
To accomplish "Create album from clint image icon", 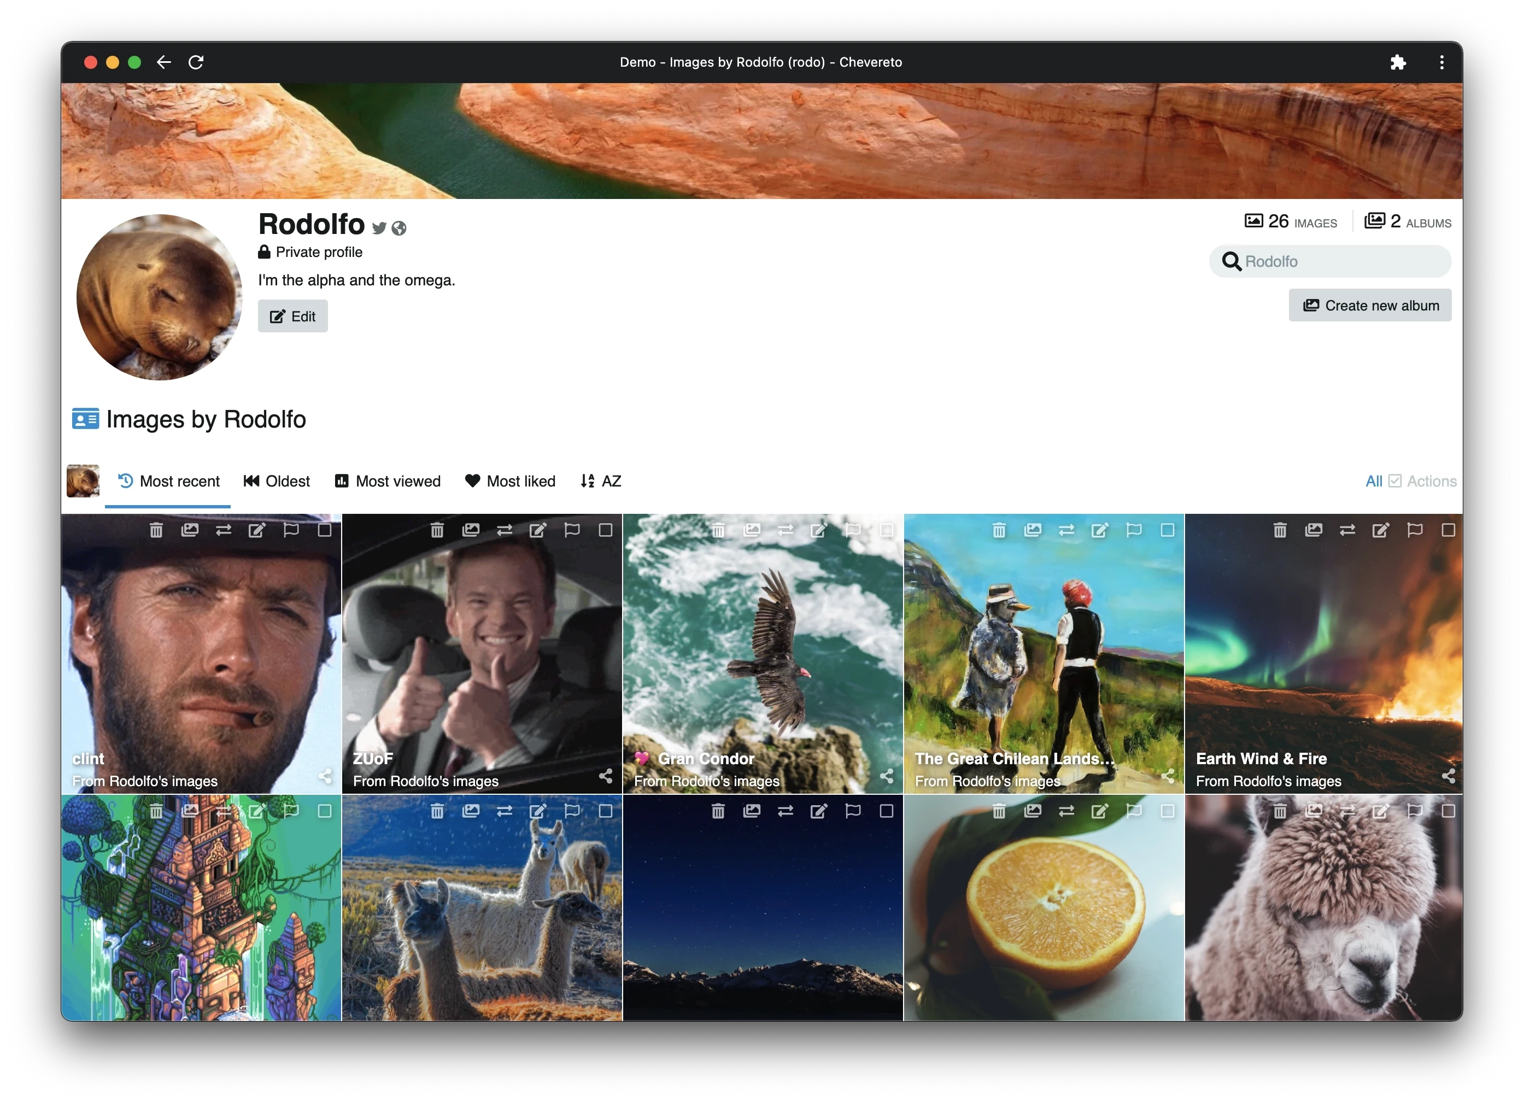I will pyautogui.click(x=190, y=530).
